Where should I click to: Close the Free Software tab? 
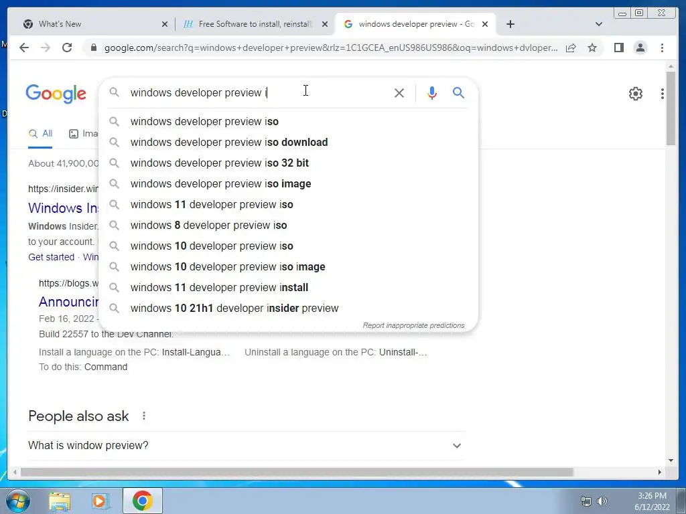tap(325, 24)
